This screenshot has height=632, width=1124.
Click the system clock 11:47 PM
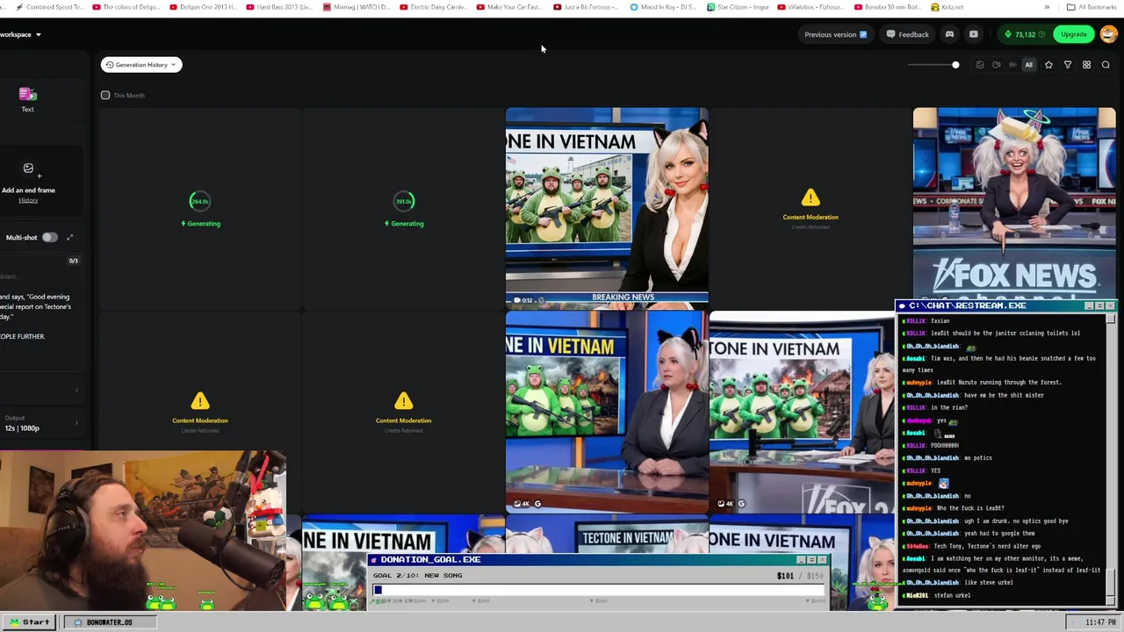[x=1100, y=622]
